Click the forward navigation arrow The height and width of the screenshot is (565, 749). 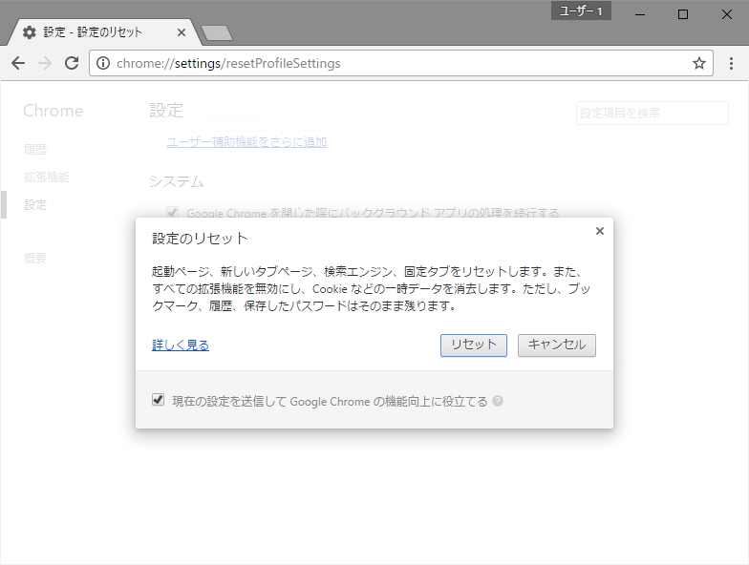[x=45, y=63]
